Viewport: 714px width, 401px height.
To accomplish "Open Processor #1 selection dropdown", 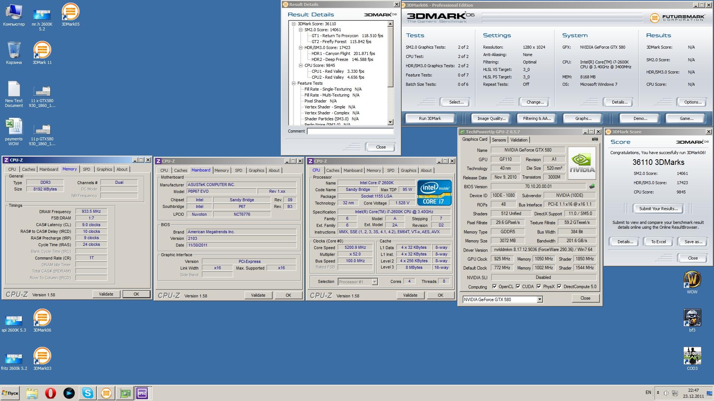I will click(374, 282).
